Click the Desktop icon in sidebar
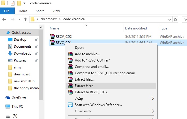 (x=10, y=40)
